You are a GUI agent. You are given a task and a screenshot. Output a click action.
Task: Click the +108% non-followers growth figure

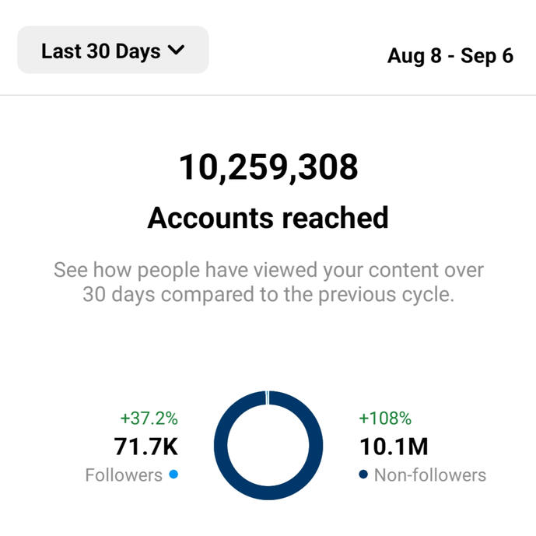click(x=384, y=419)
